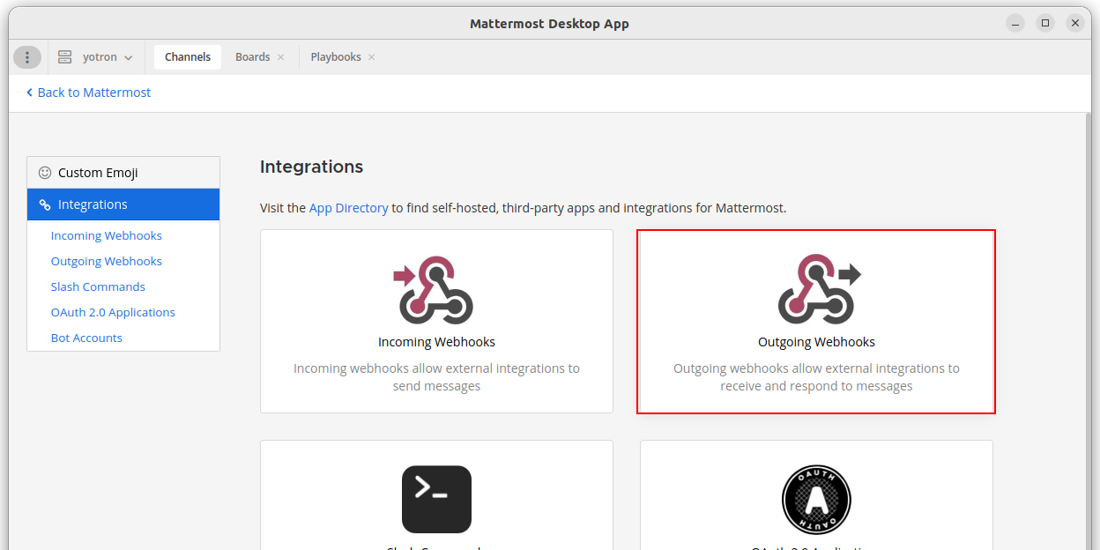Click the Slash Commands terminal icon

(436, 500)
